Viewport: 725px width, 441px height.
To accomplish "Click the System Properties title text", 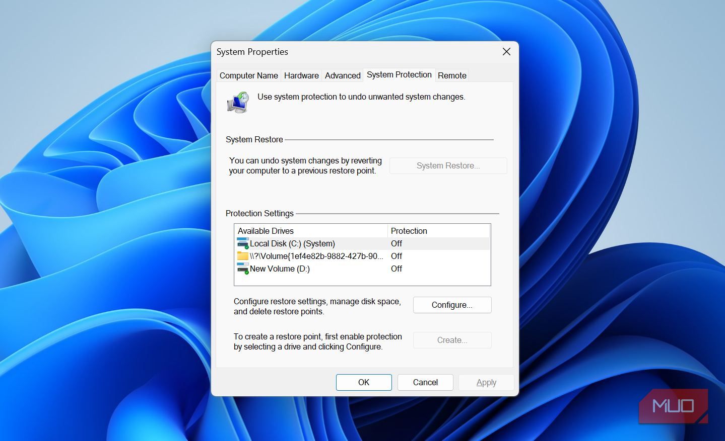I will pyautogui.click(x=252, y=52).
